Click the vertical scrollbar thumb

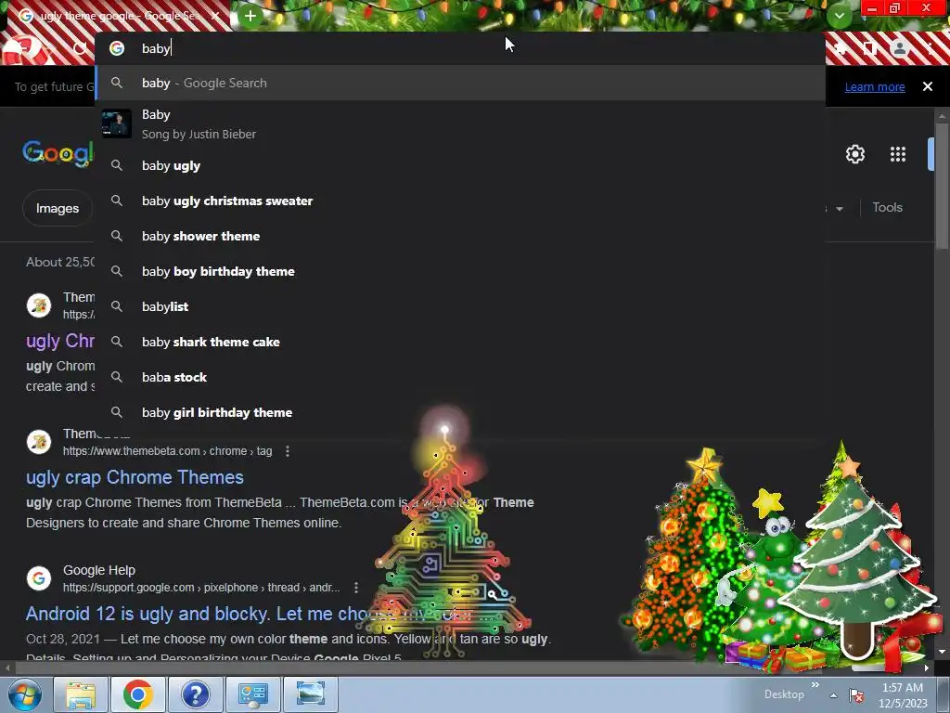(x=941, y=185)
